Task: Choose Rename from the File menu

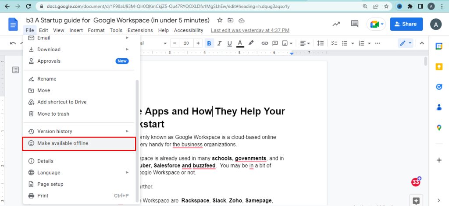Action: (79, 79)
